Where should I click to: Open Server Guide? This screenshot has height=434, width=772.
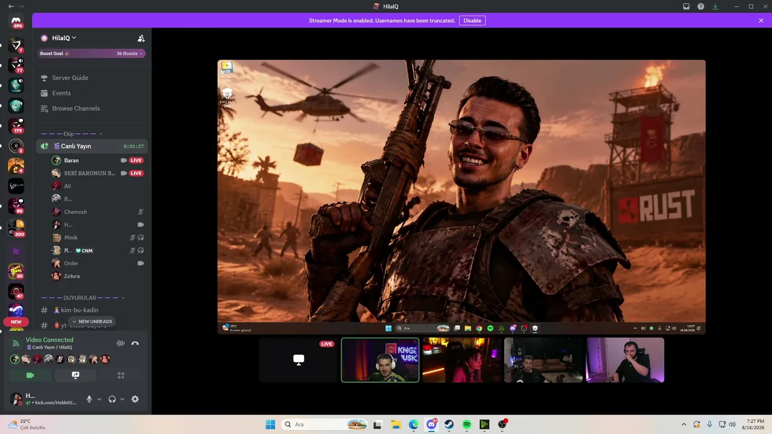(x=92, y=78)
